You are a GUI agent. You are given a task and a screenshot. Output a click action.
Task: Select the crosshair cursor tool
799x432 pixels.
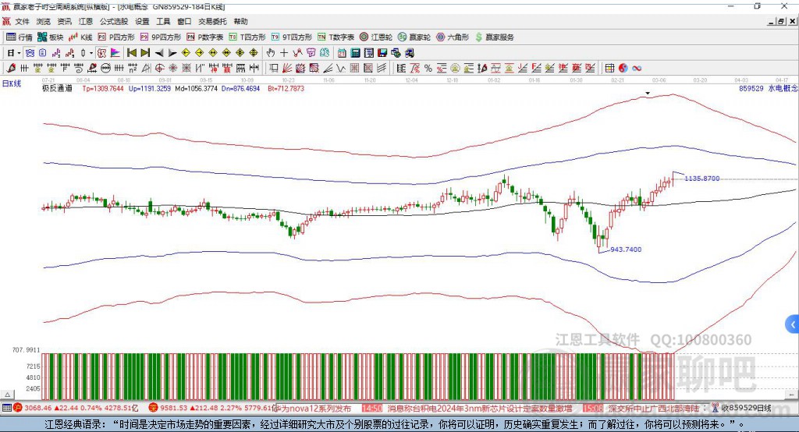[x=284, y=53]
